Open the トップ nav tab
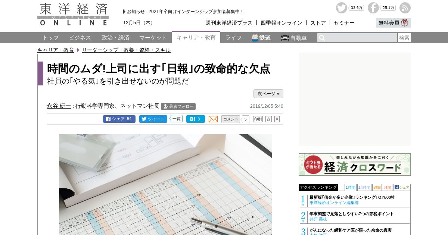Image resolution: width=448 pixels, height=235 pixels. pos(50,38)
